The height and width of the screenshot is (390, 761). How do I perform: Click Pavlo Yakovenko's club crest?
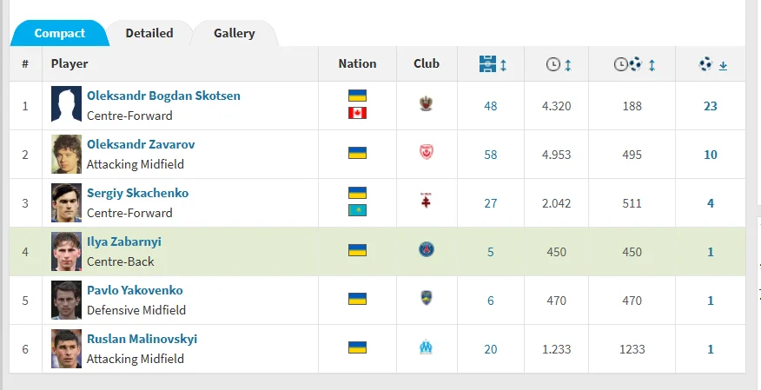(426, 299)
